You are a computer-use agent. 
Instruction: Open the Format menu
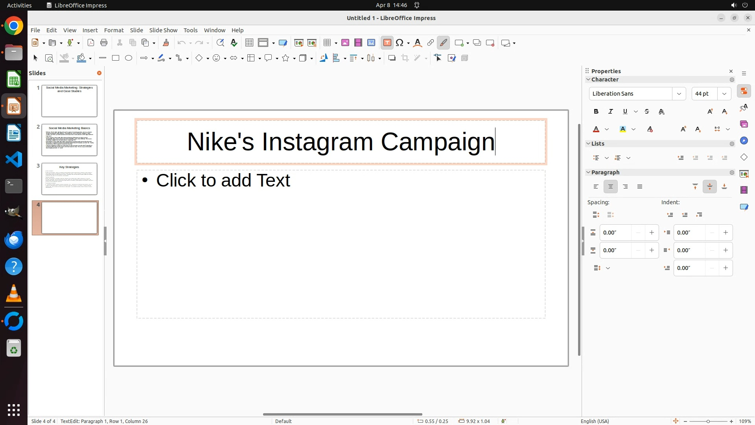114,30
